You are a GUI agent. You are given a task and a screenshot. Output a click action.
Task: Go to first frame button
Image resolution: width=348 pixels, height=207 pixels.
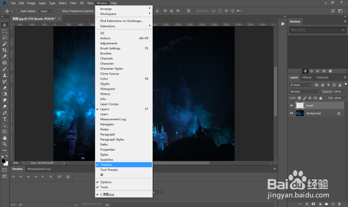[x=13, y=177]
